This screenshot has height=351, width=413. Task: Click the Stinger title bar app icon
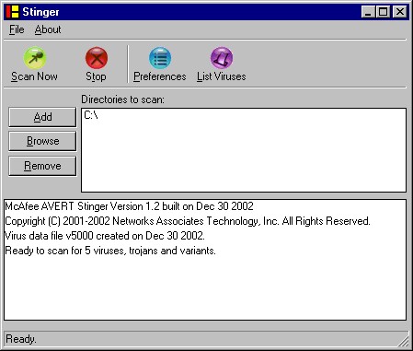coord(13,12)
